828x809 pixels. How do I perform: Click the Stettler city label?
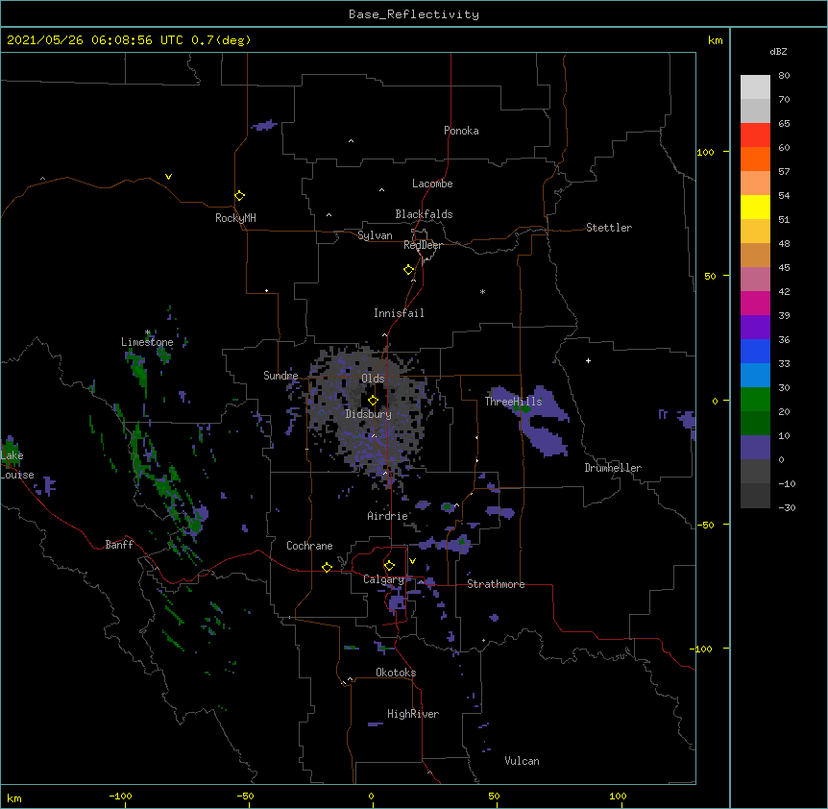point(609,228)
